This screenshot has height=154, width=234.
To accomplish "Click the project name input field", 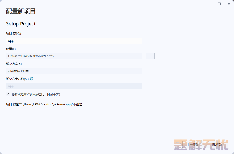I will click(x=74, y=41).
